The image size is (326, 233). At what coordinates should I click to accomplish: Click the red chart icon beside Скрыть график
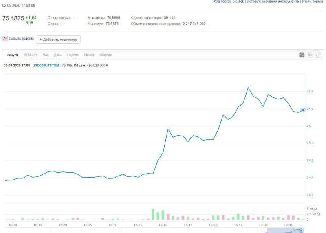click(x=5, y=39)
